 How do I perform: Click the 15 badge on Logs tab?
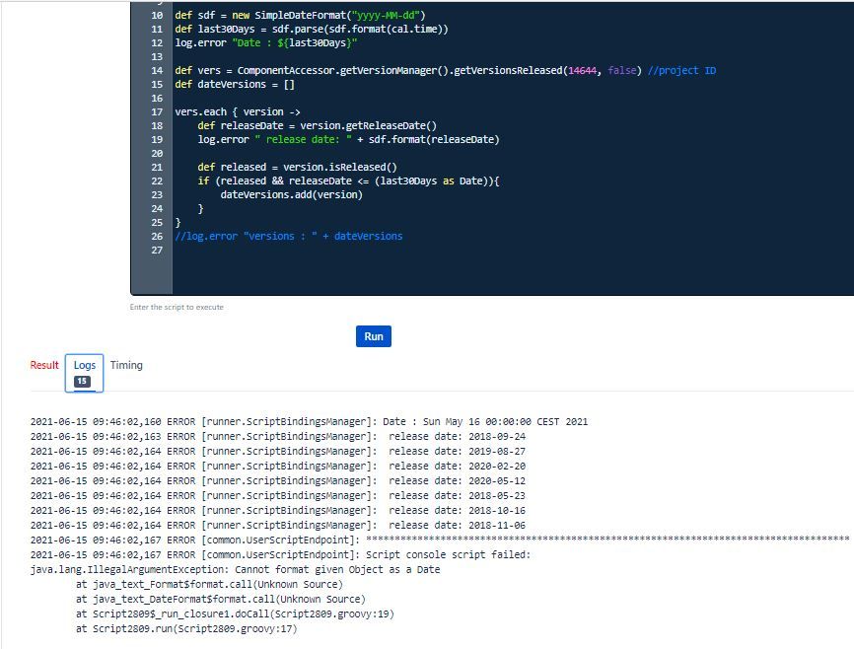82,381
